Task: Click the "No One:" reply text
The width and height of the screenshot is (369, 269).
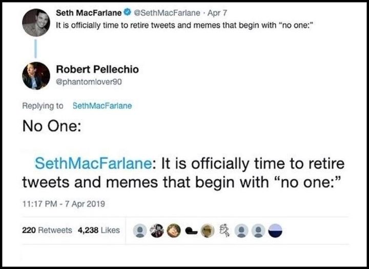Action: [51, 127]
